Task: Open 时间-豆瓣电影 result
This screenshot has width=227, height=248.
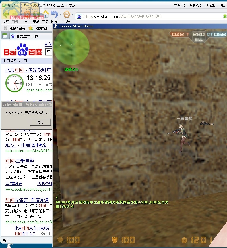Action: pos(20,161)
